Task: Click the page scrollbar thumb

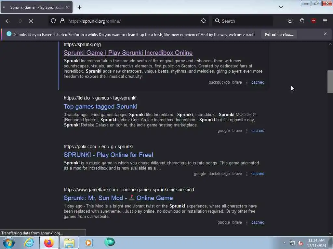Action: pos(330,82)
